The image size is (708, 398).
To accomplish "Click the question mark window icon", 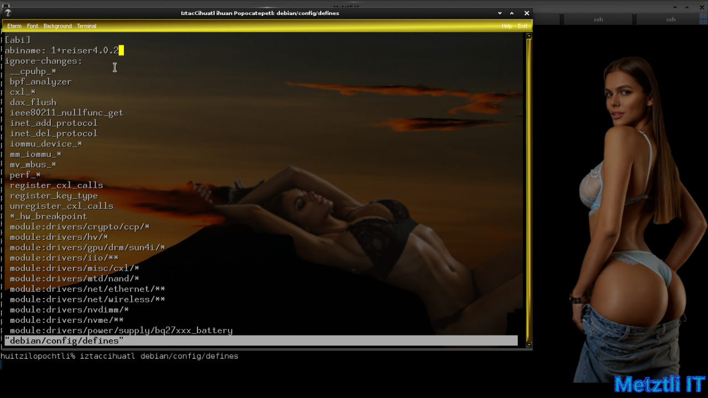I will pyautogui.click(x=8, y=13).
